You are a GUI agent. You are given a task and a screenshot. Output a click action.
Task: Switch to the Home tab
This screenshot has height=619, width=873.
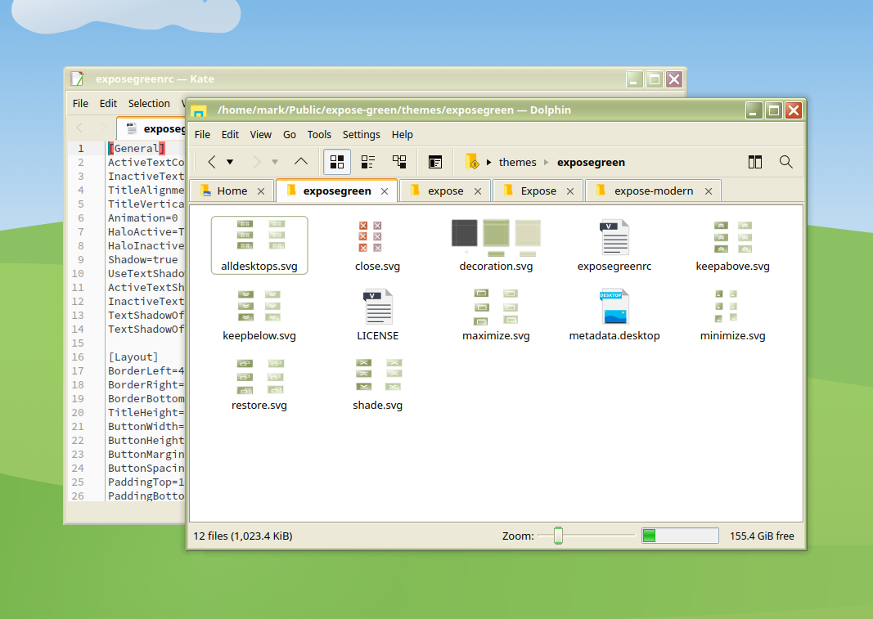232,191
